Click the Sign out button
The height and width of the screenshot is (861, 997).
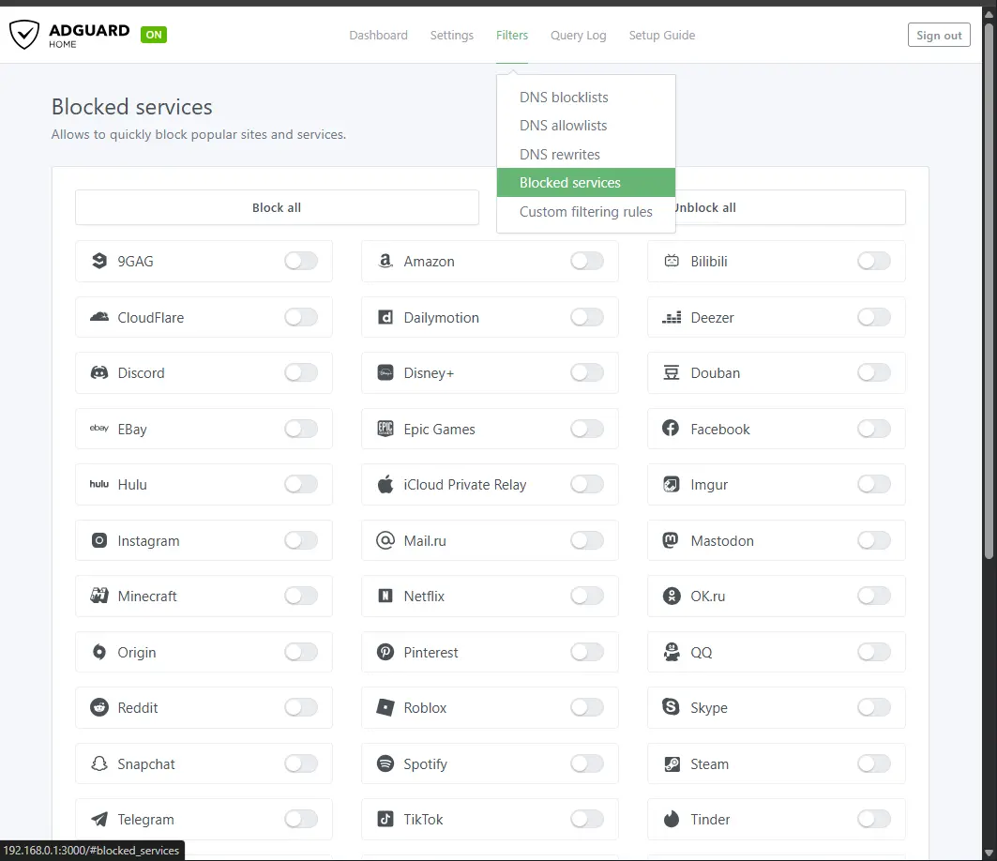click(x=939, y=35)
